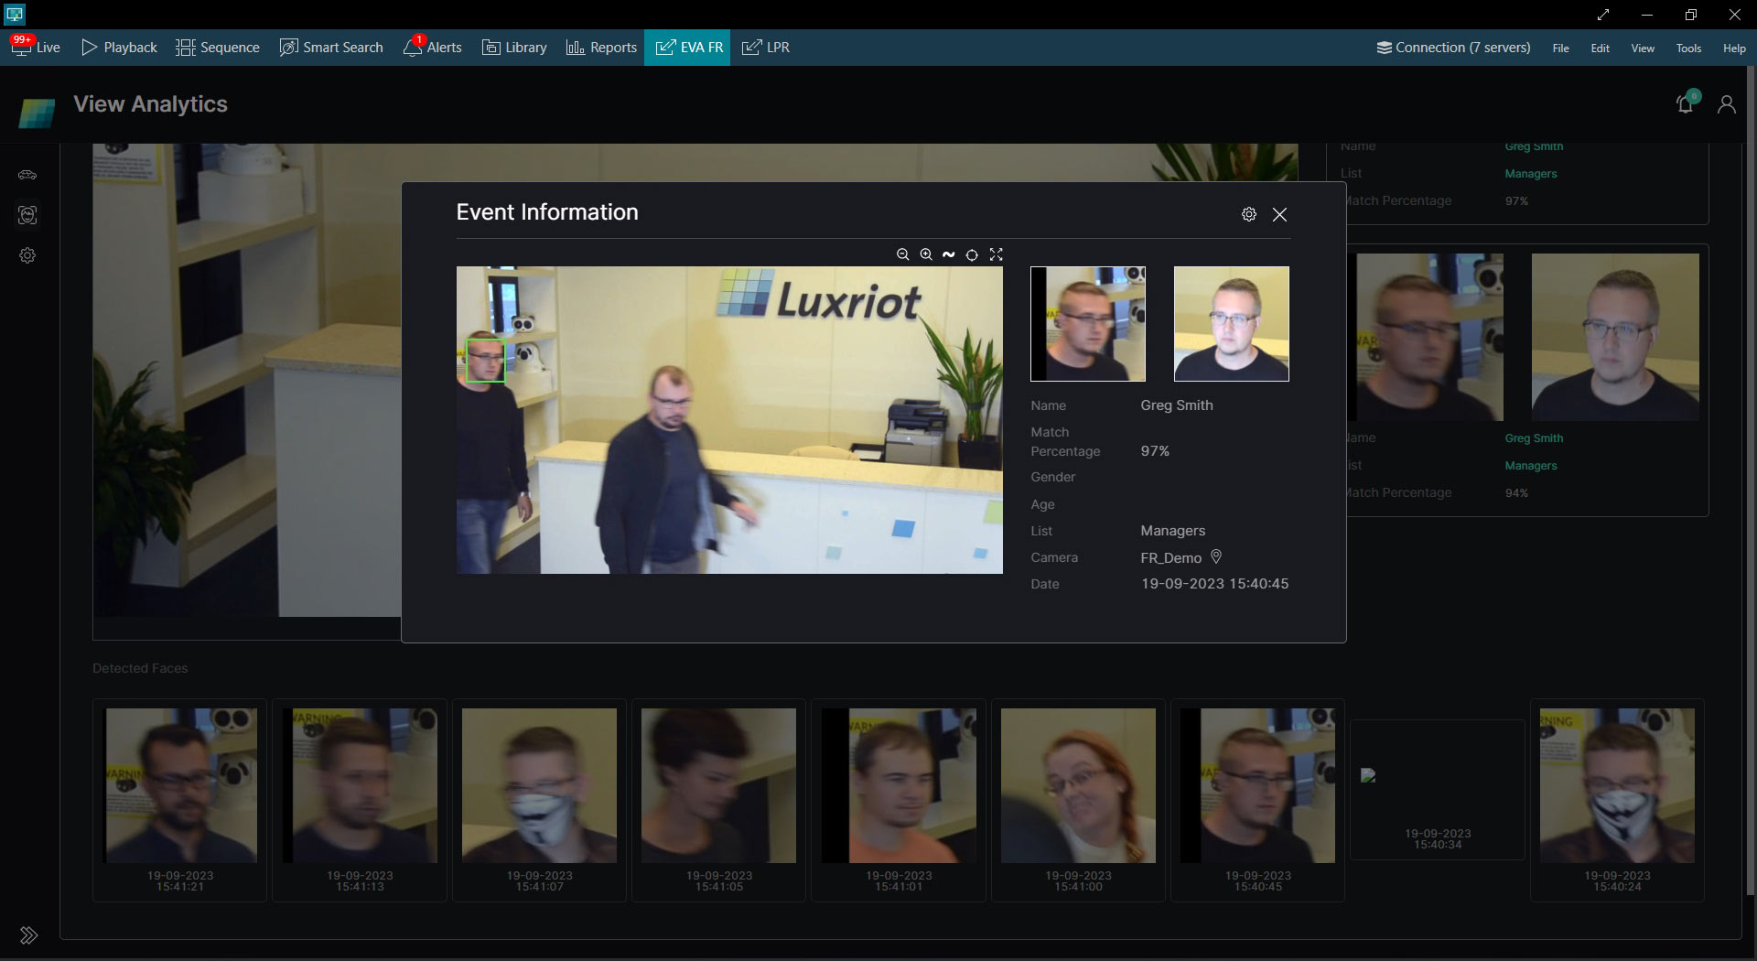Open detected face from 15:41:13
Image resolution: width=1757 pixels, height=961 pixels.
coord(360,800)
